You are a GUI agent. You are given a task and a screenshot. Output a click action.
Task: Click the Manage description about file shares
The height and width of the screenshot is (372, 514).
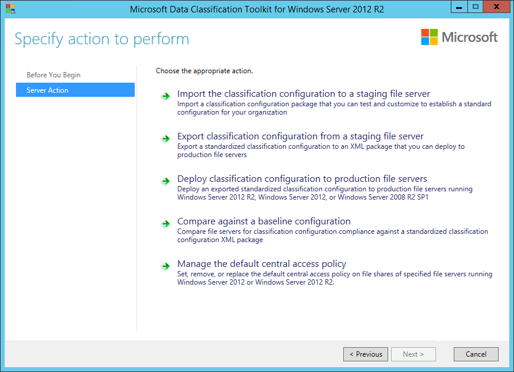pyautogui.click(x=334, y=278)
